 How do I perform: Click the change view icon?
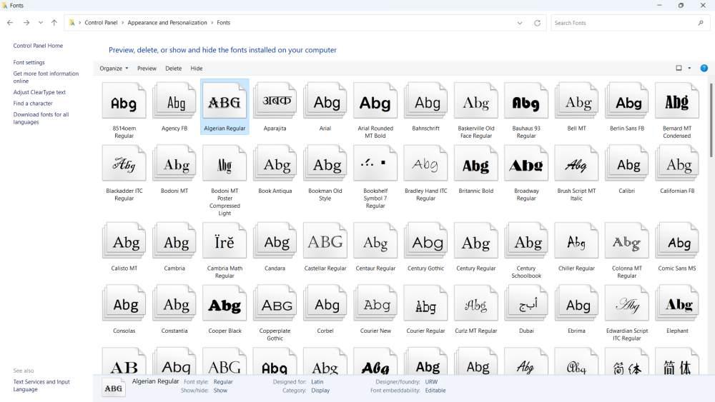click(679, 69)
